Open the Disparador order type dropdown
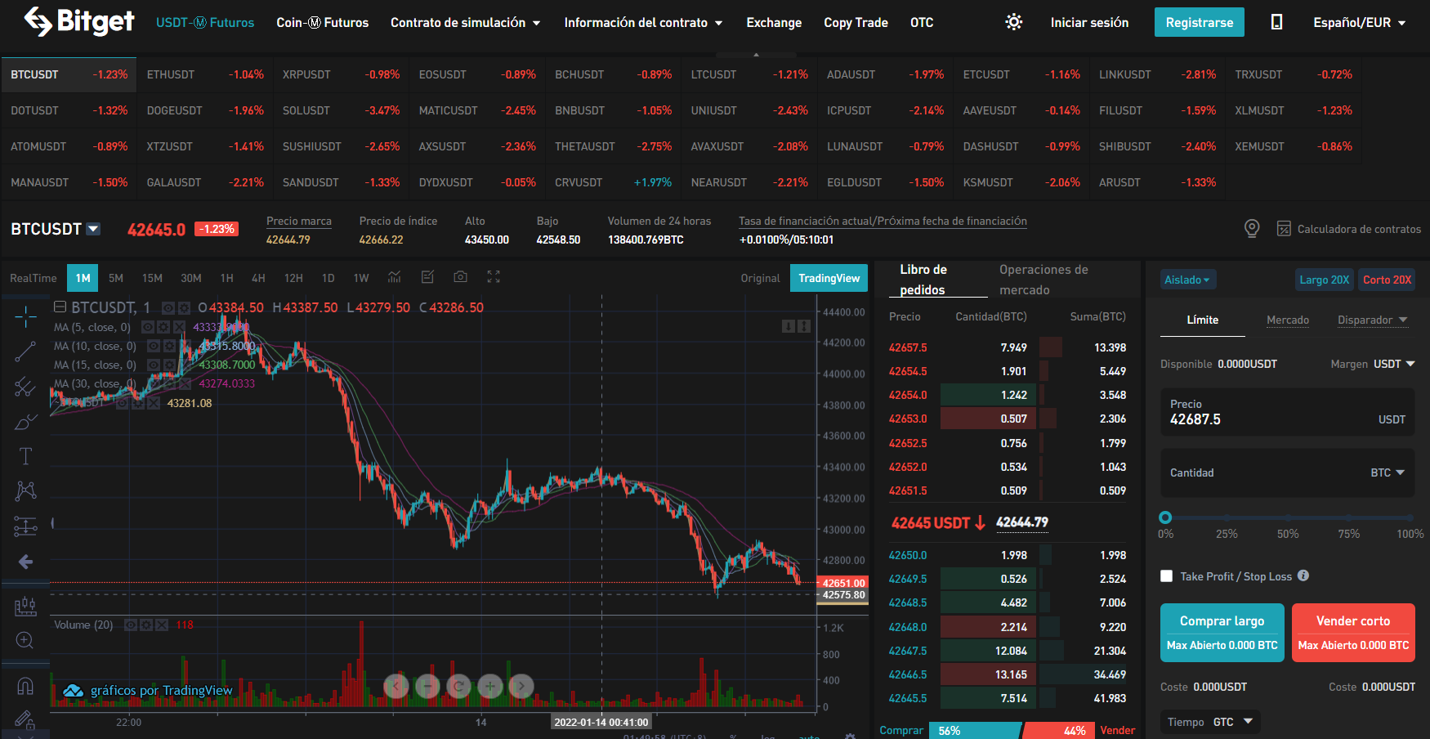Image resolution: width=1430 pixels, height=739 pixels. tap(1373, 320)
